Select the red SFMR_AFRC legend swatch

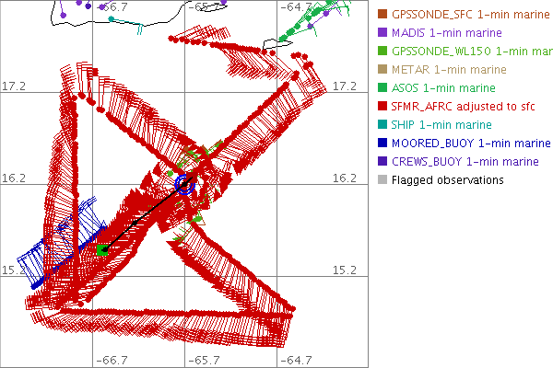pos(382,106)
